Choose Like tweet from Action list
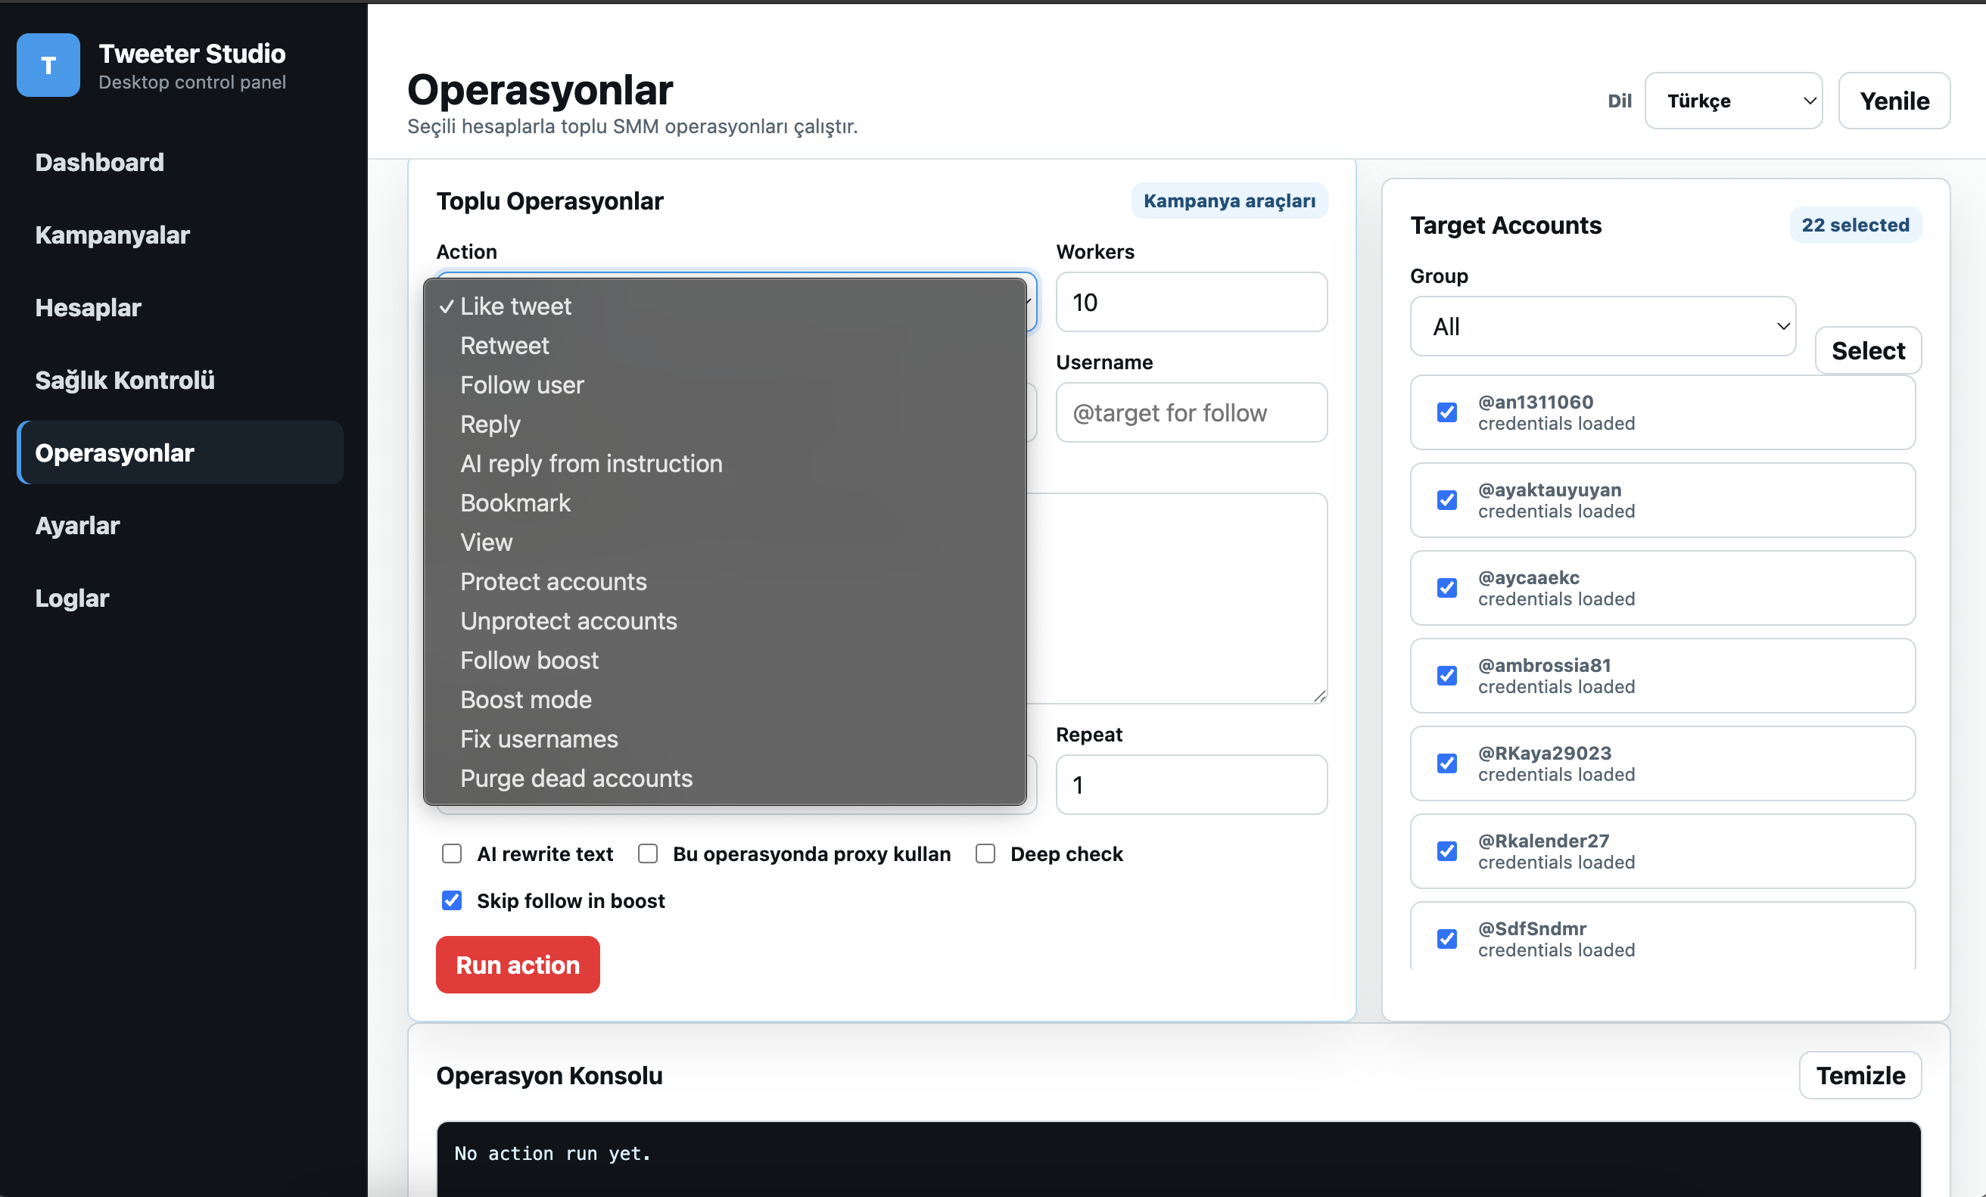Image resolution: width=1986 pixels, height=1197 pixels. click(724, 306)
